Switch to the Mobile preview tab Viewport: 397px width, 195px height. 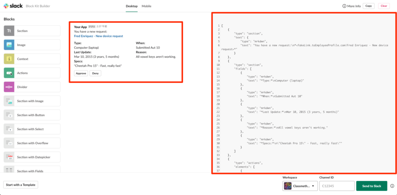pyautogui.click(x=146, y=6)
